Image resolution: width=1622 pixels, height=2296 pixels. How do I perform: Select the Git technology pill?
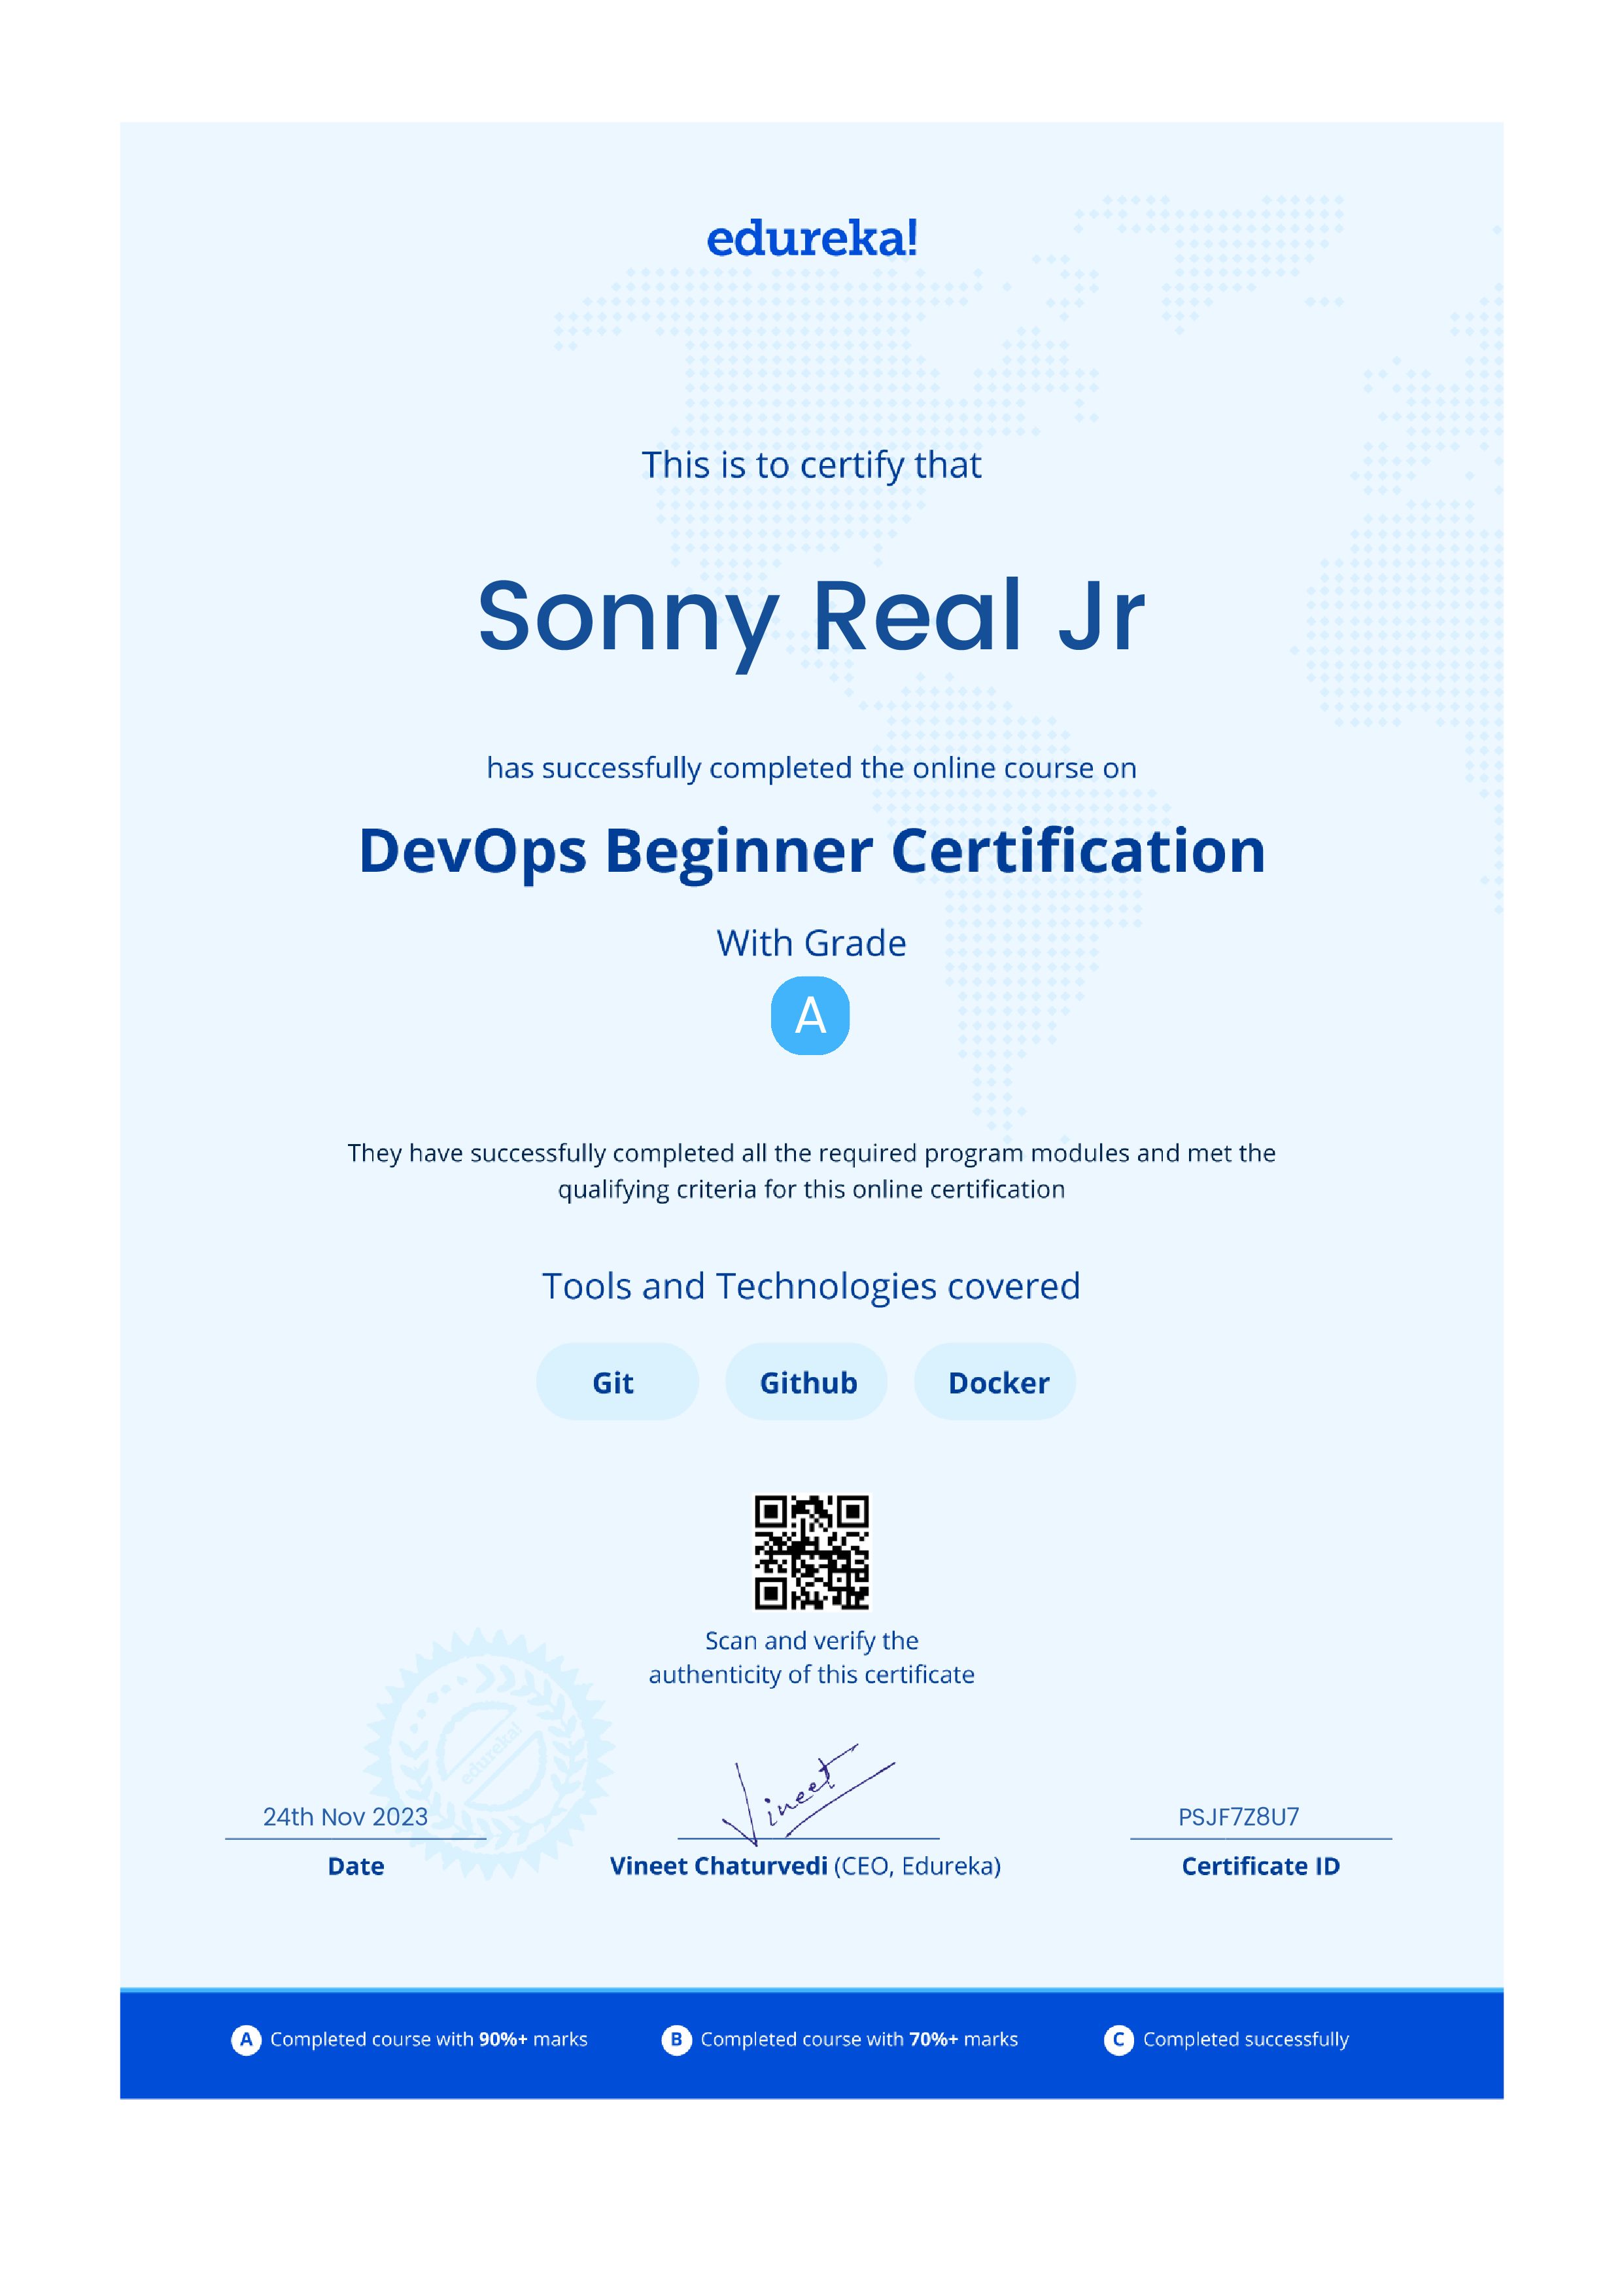click(617, 1382)
